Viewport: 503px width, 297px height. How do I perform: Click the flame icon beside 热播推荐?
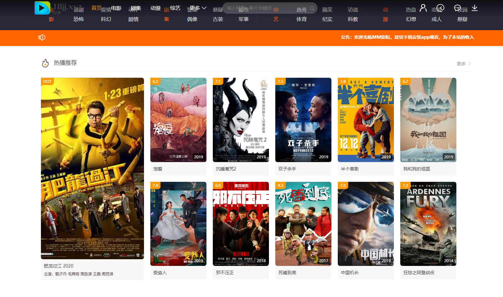click(x=45, y=63)
